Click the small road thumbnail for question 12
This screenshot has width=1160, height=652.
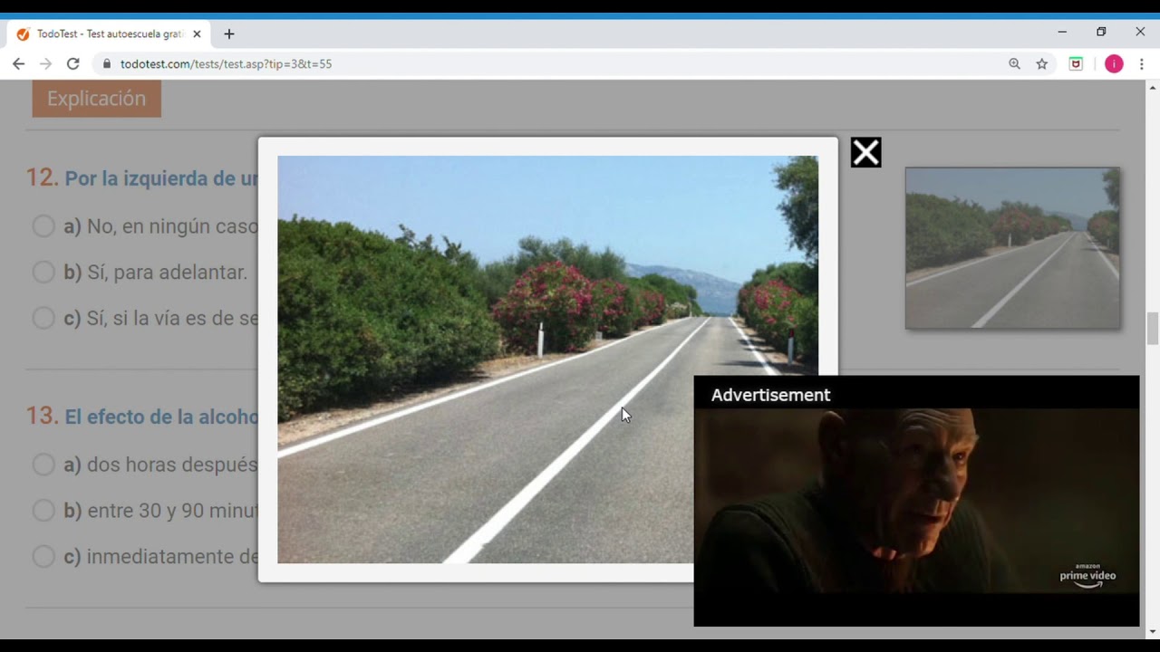click(1012, 247)
